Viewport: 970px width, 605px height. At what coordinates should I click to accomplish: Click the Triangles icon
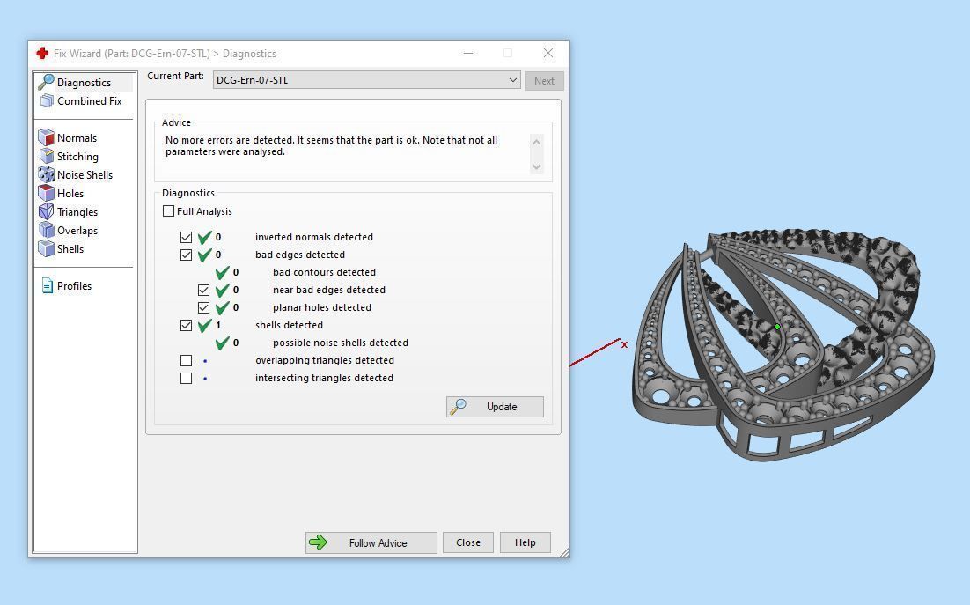pyautogui.click(x=47, y=211)
